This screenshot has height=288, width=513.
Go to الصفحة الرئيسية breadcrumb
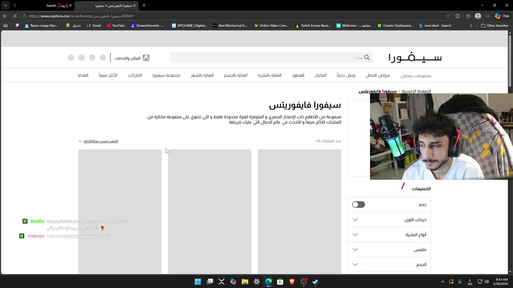click(x=416, y=91)
